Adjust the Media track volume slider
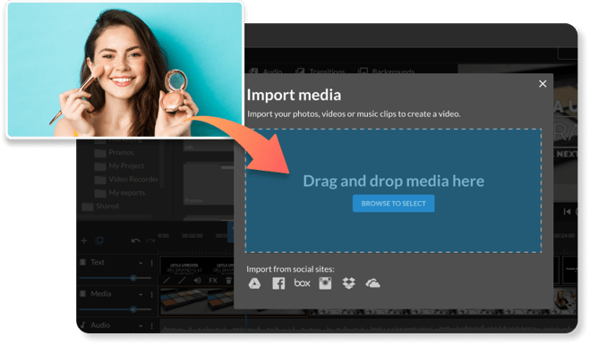The image size is (590, 345). click(115, 309)
